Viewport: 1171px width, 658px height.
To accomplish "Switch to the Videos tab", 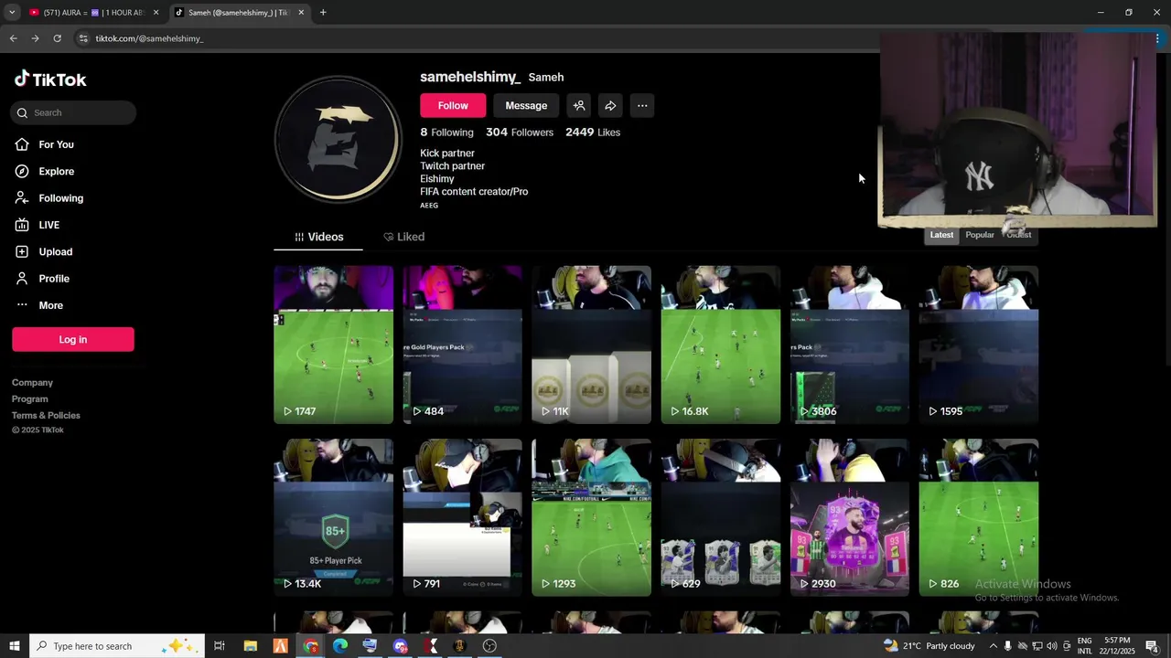I will click(318, 237).
